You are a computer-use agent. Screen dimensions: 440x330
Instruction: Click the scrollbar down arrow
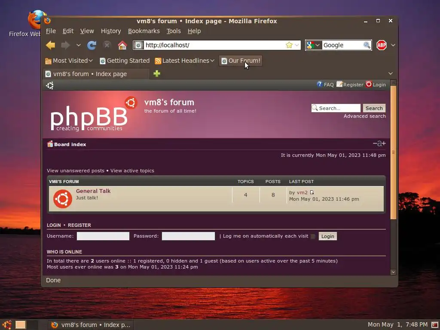[394, 272]
